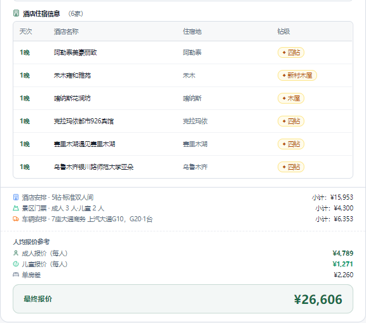Click the 儿童报价(每人) label
This screenshot has width=366, height=323.
click(45, 264)
